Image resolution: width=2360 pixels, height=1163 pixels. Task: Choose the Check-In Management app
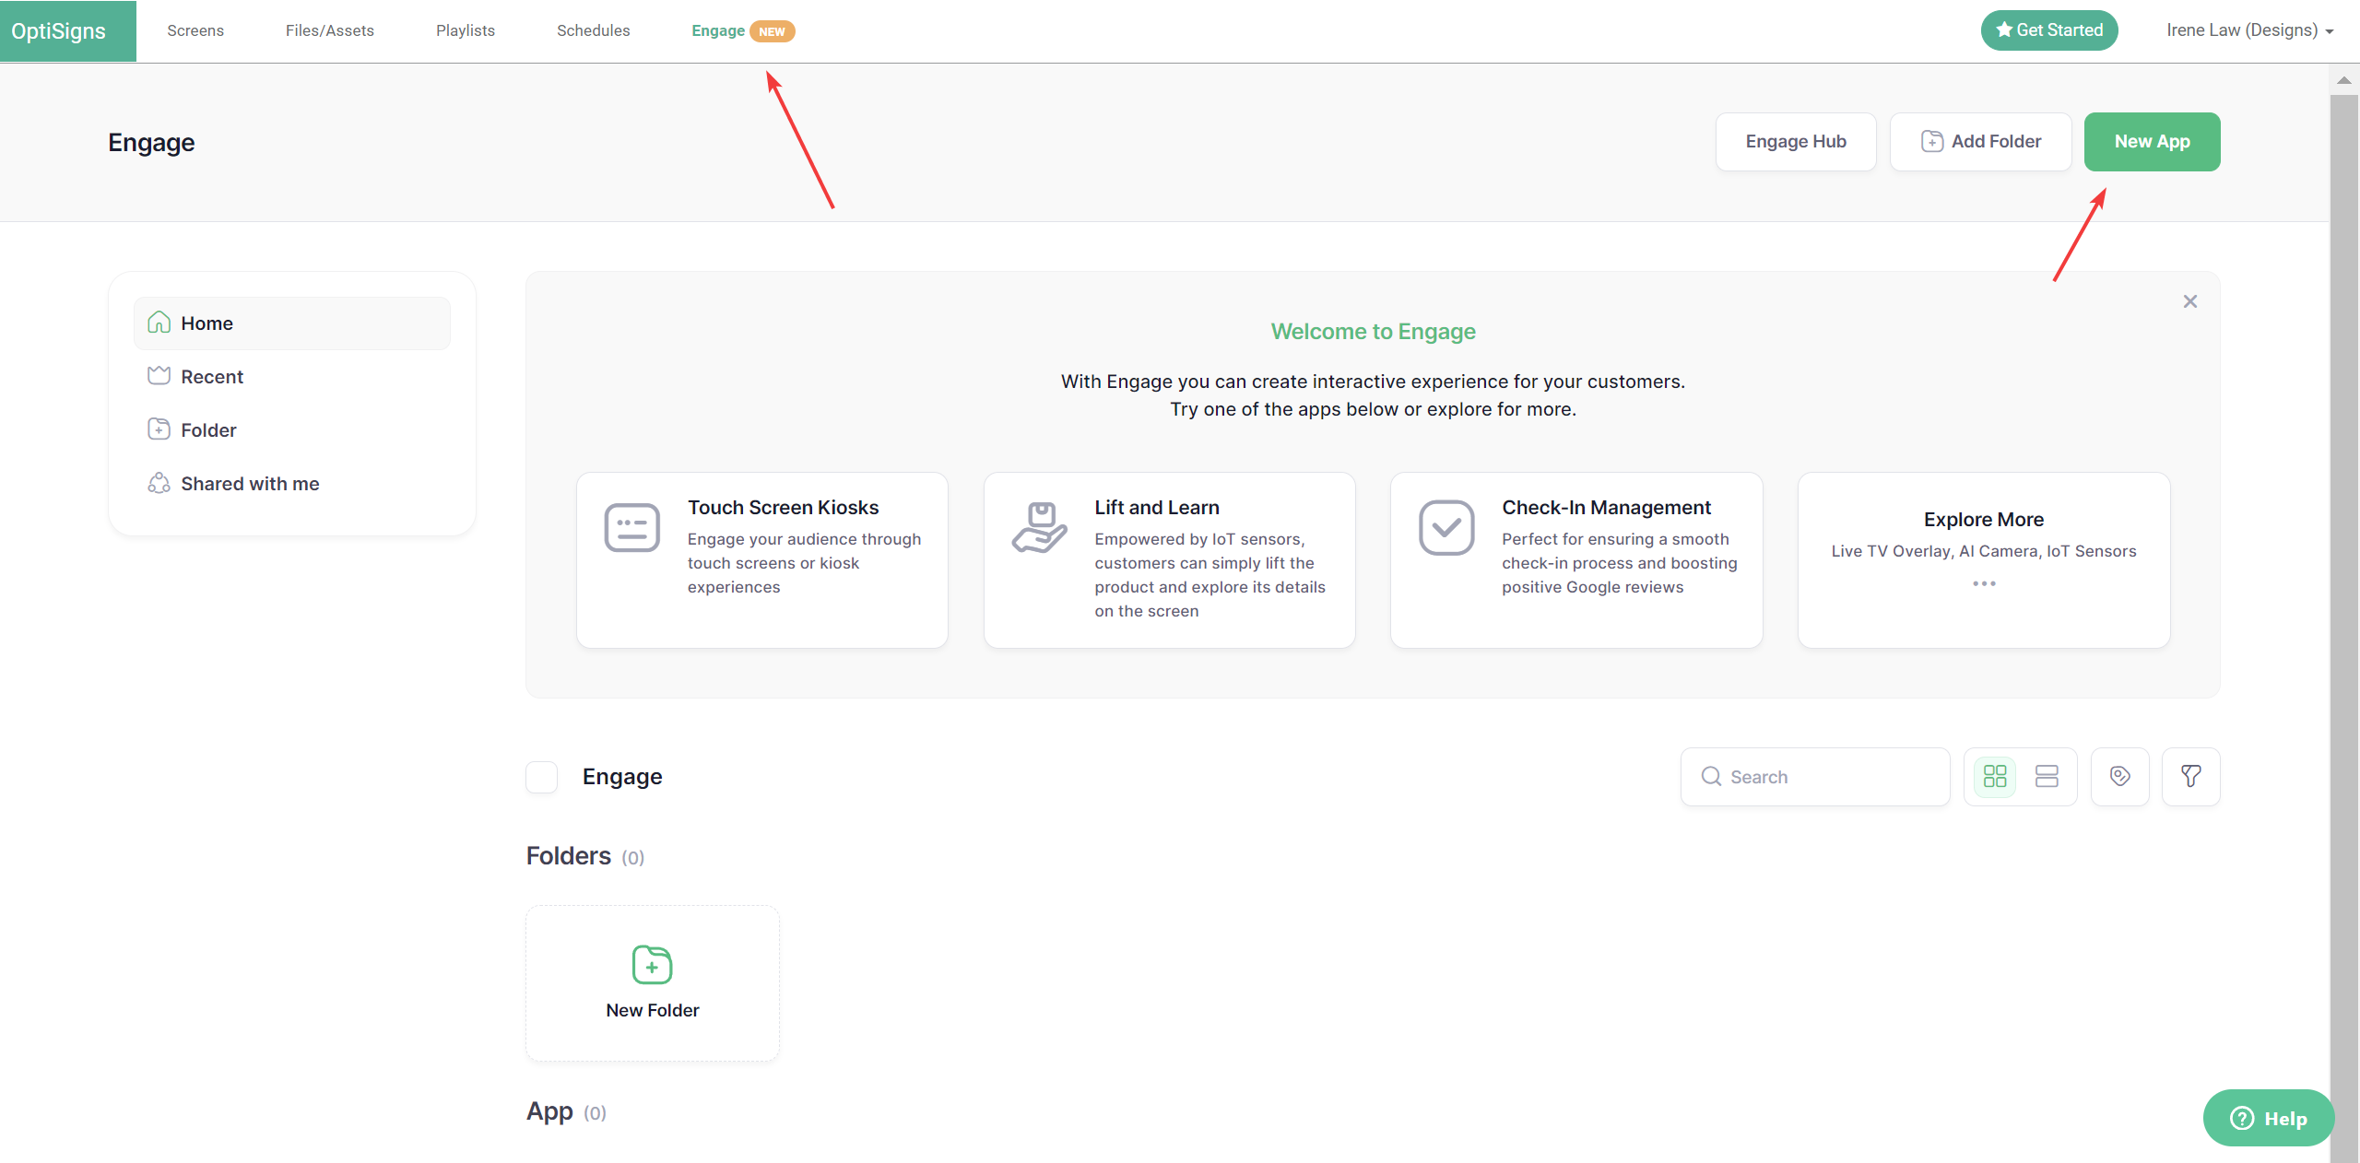coord(1575,558)
